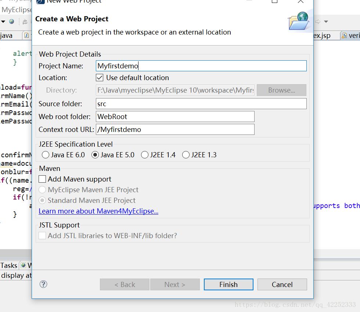This screenshot has width=360, height=312.
Task: Click the Project Name input field
Action: (201, 66)
